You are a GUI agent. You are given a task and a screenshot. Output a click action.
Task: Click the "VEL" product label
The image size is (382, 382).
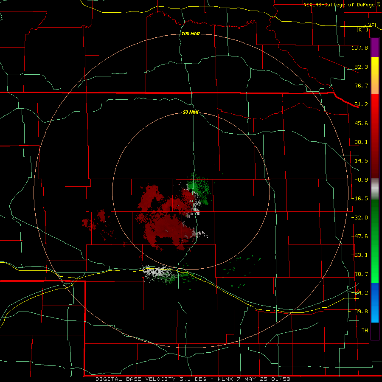[x=372, y=25]
